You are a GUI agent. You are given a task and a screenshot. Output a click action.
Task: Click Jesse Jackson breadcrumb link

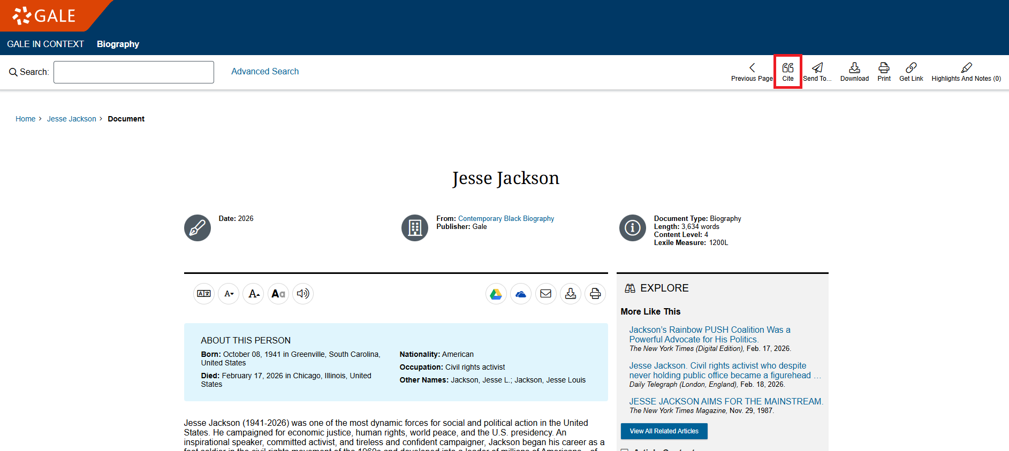pos(72,119)
